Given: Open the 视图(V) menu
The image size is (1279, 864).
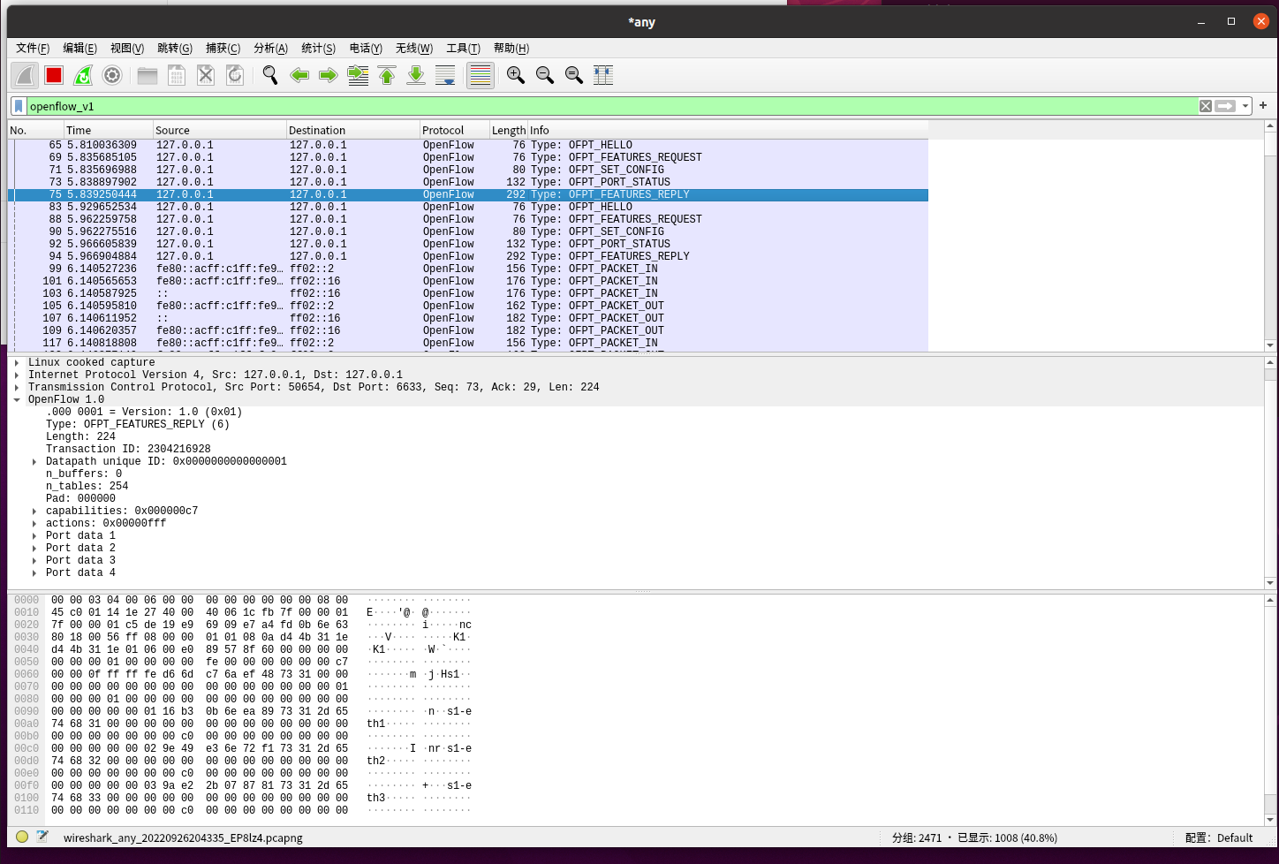Looking at the screenshot, I should [127, 48].
